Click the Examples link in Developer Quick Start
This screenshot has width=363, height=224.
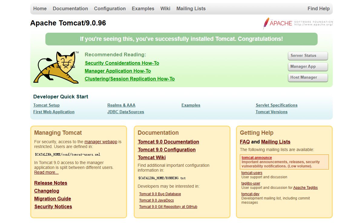(191, 105)
